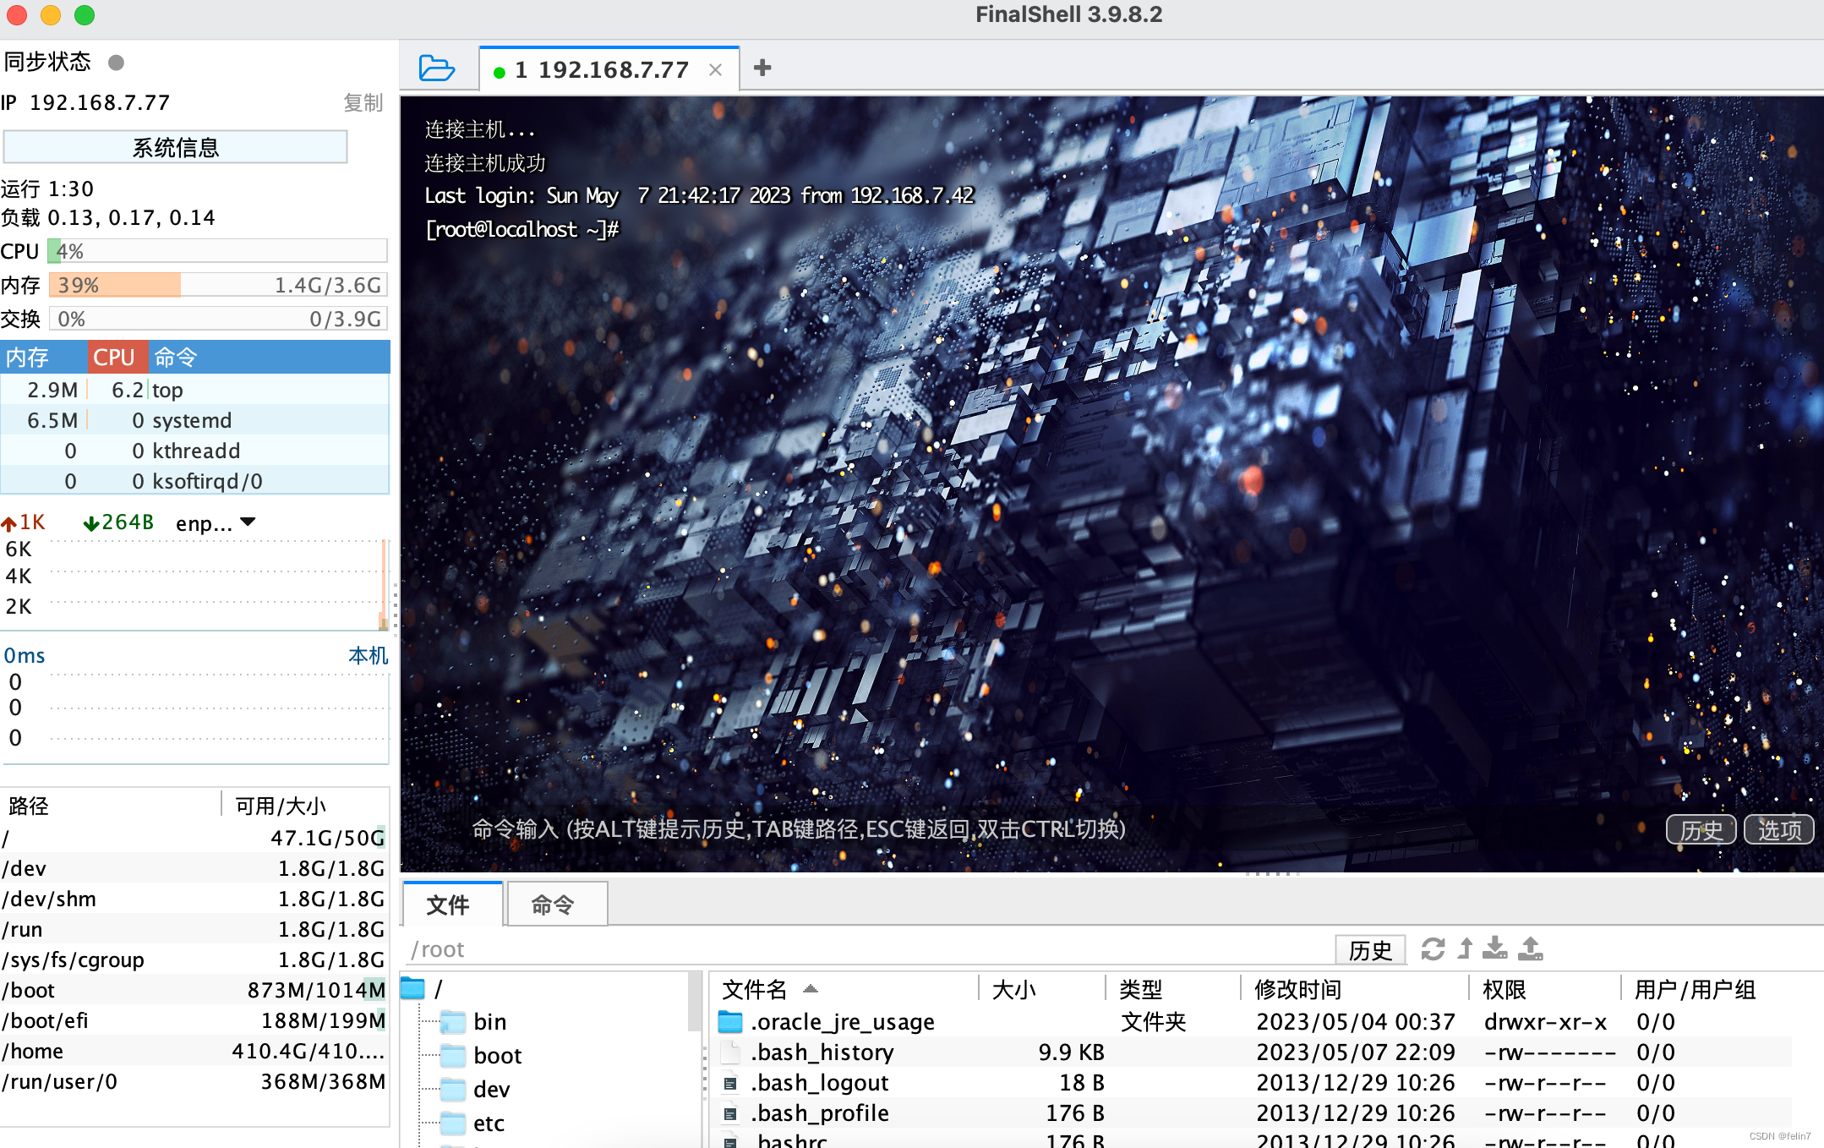The image size is (1824, 1148).
Task: Sort files by 用户/用户组 column header
Action: pyautogui.click(x=1707, y=989)
